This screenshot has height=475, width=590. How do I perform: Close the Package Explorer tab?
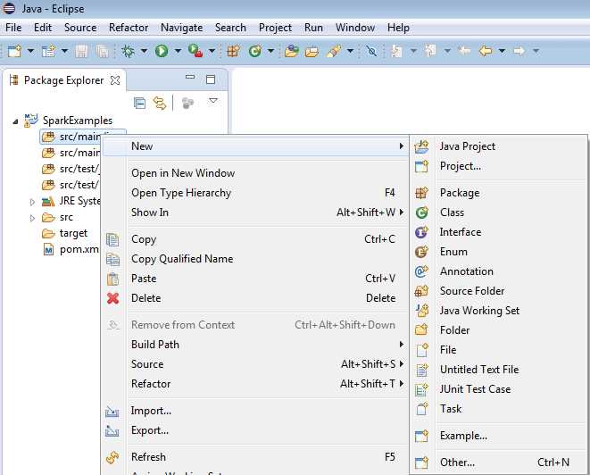(115, 80)
